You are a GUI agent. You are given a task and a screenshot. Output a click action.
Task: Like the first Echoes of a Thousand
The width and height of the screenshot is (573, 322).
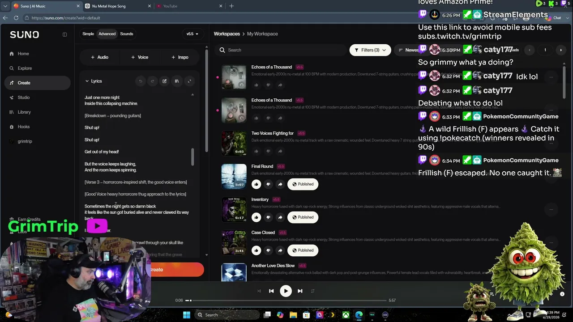point(256,85)
